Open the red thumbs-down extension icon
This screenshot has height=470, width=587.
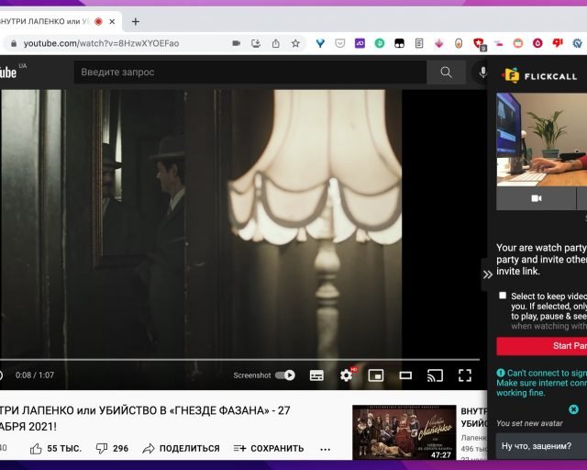(558, 43)
